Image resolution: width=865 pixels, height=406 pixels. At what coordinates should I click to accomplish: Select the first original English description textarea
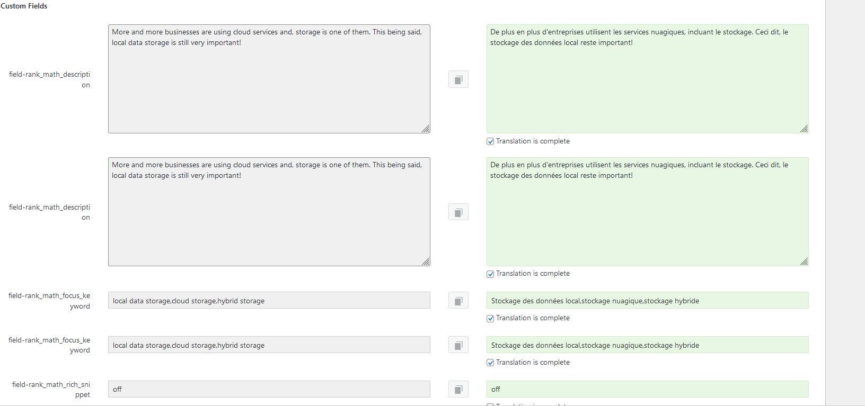269,79
